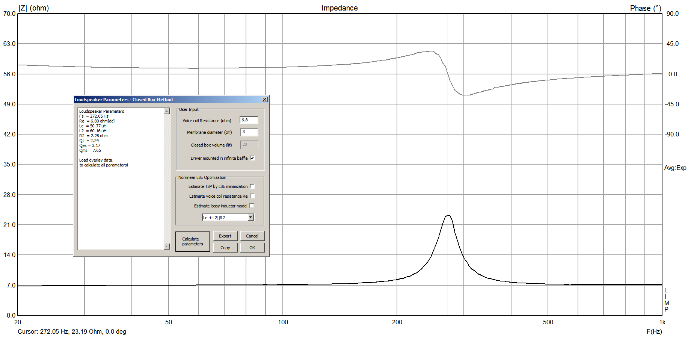This screenshot has height=354, width=688.
Task: Click the dialog title bar text
Action: pos(124,100)
